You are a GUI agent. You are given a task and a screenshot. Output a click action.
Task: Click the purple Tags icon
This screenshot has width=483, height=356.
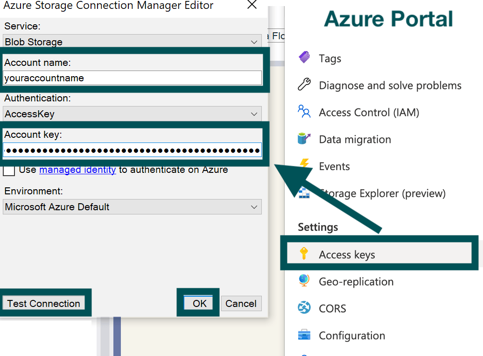[304, 57]
